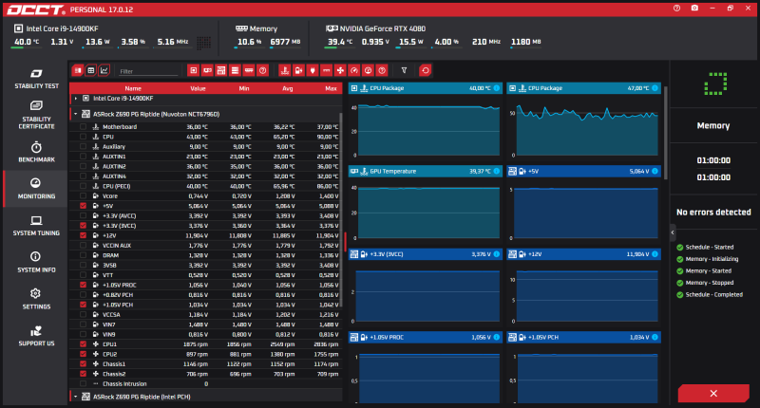The width and height of the screenshot is (760, 408).
Task: Collapse the ASRock Z690 Intel PCH group
Action: tap(76, 397)
